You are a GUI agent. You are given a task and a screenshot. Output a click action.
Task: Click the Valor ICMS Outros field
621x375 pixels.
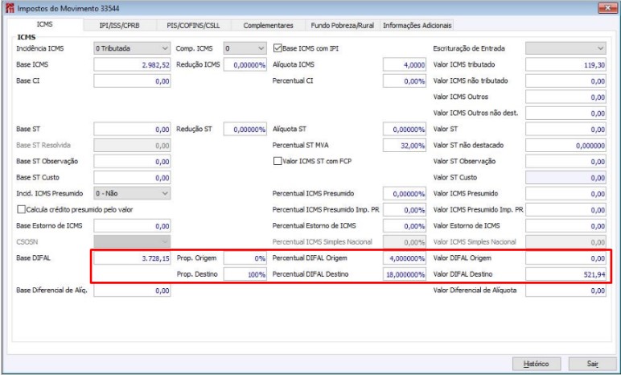[565, 97]
